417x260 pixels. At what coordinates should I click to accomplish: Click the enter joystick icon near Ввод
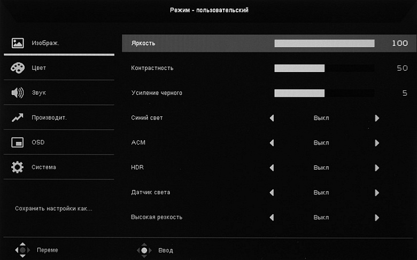tap(143, 249)
